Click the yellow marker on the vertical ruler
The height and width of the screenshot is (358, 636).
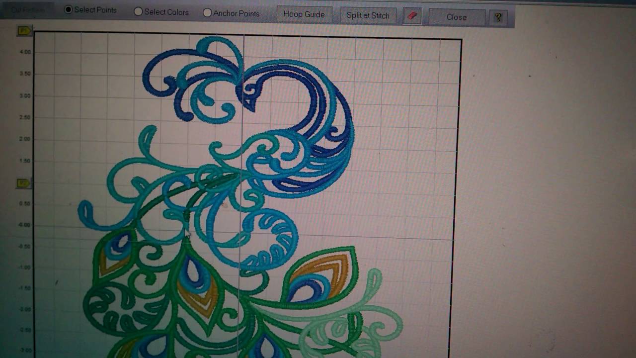tap(23, 183)
